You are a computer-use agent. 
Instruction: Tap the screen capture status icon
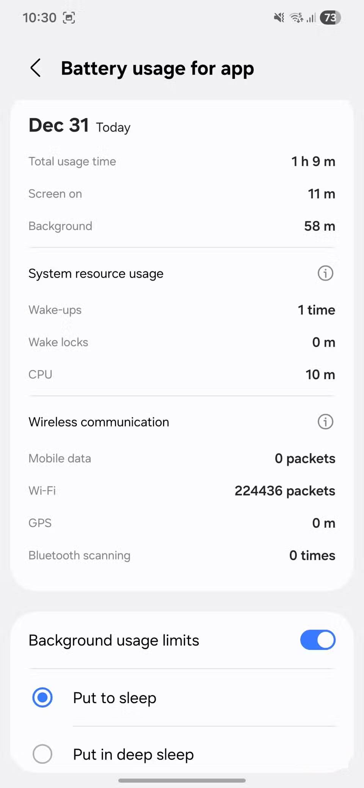(x=69, y=18)
